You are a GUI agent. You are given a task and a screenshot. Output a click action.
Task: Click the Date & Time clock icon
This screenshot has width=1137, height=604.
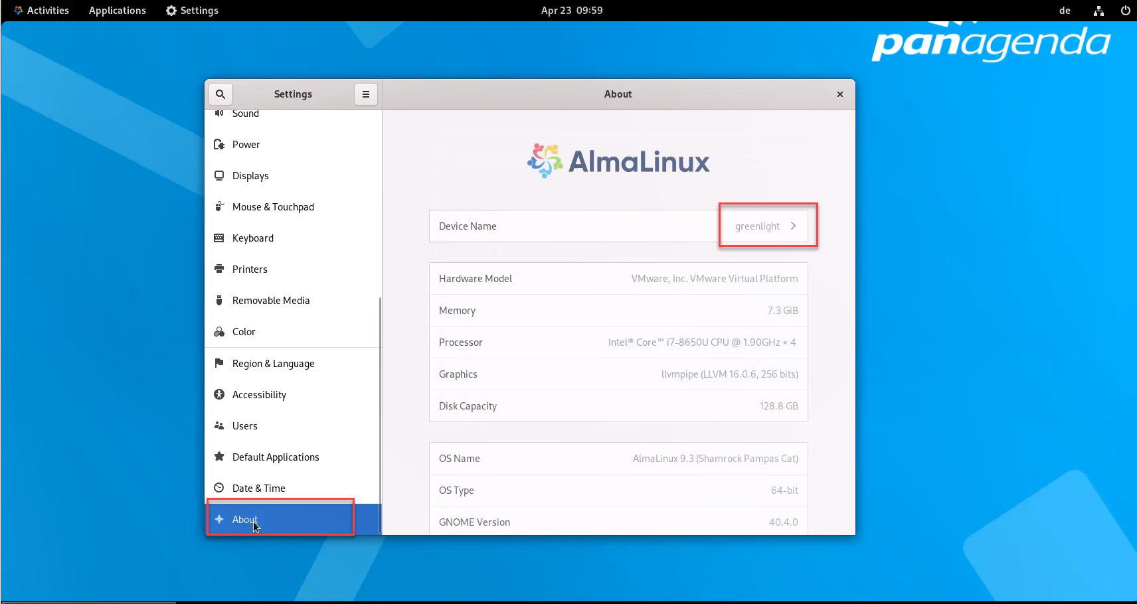(x=219, y=488)
